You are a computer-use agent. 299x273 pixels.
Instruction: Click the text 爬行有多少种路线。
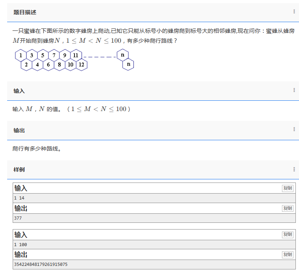pos(37,149)
